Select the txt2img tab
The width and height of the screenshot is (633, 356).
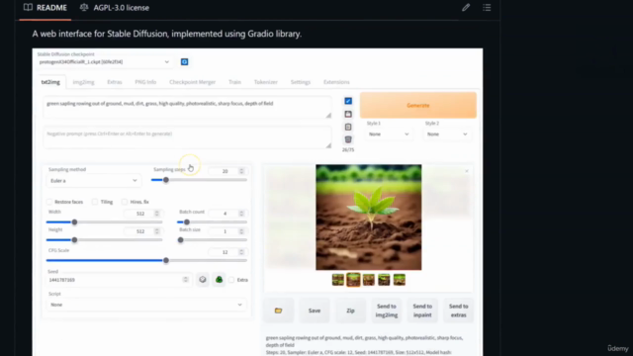[50, 82]
